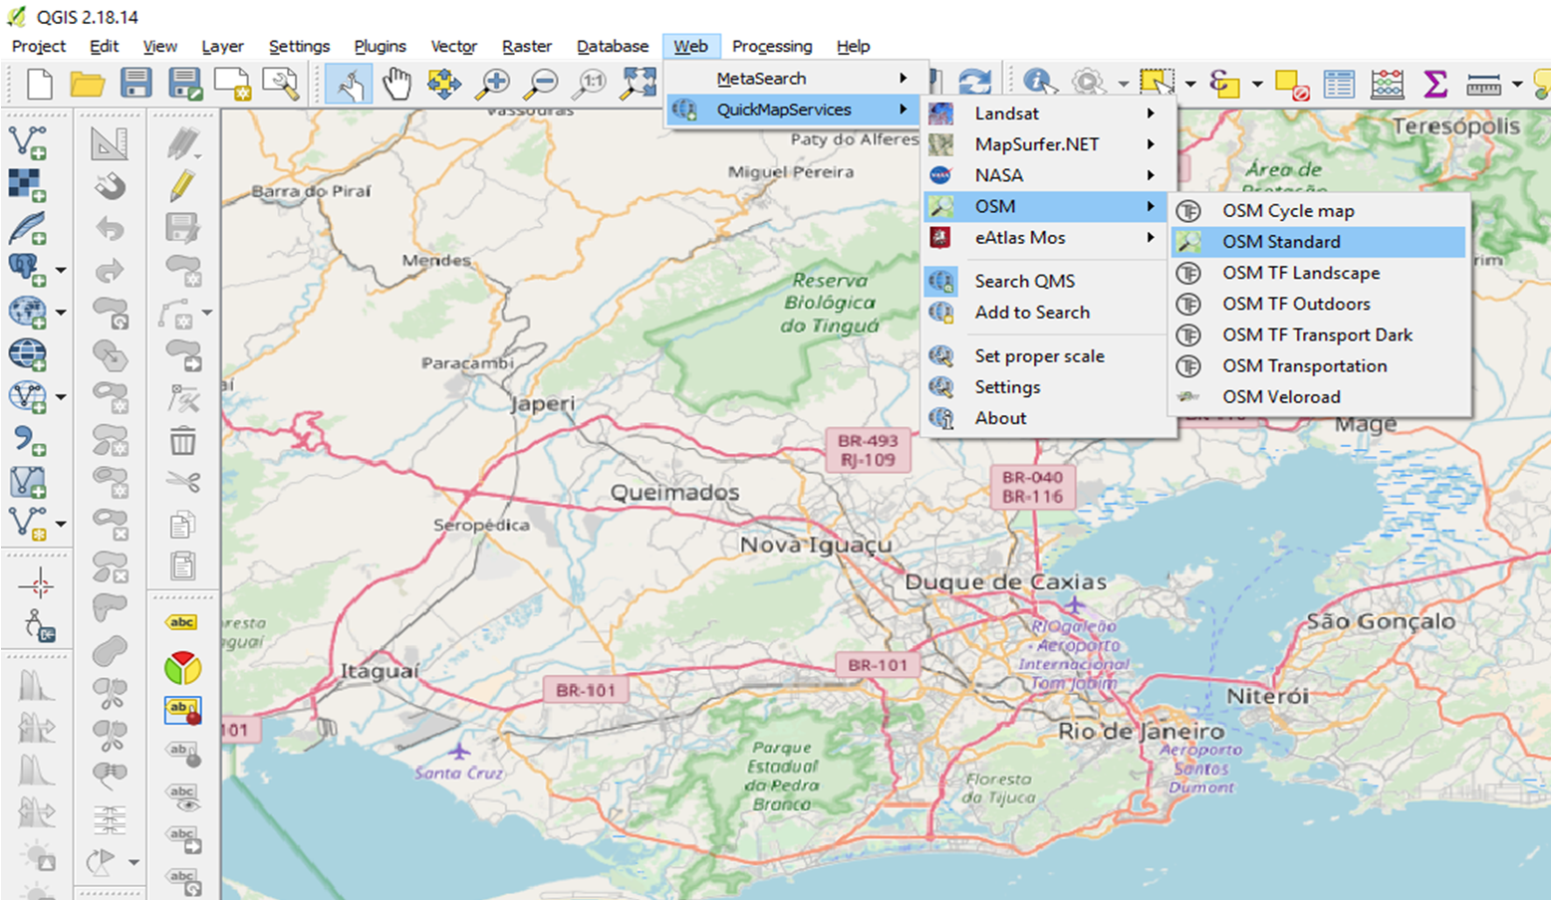The height and width of the screenshot is (901, 1552).
Task: Click the New Project icon
Action: 39,84
